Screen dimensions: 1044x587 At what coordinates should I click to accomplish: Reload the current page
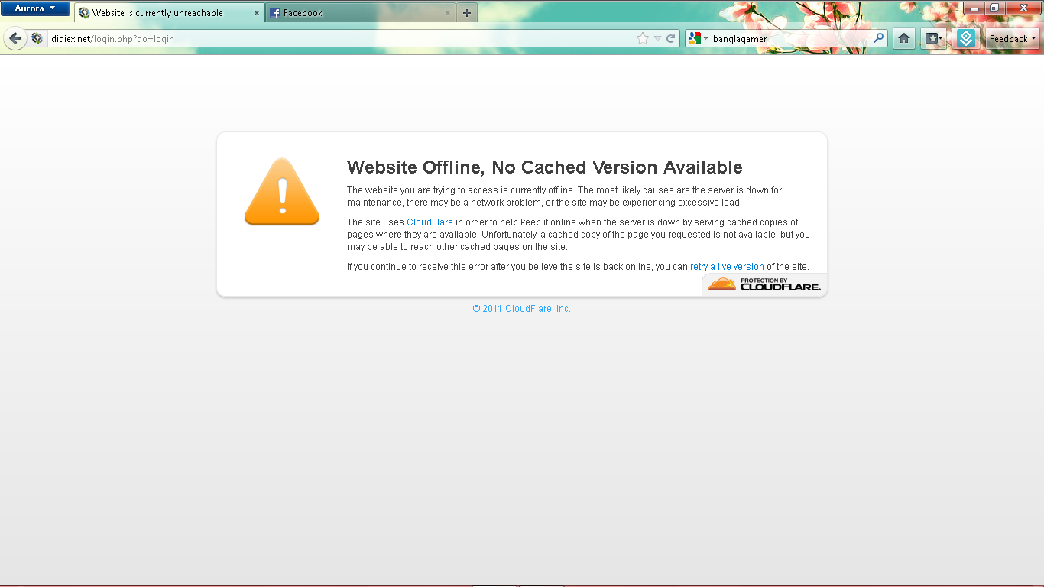tap(670, 38)
